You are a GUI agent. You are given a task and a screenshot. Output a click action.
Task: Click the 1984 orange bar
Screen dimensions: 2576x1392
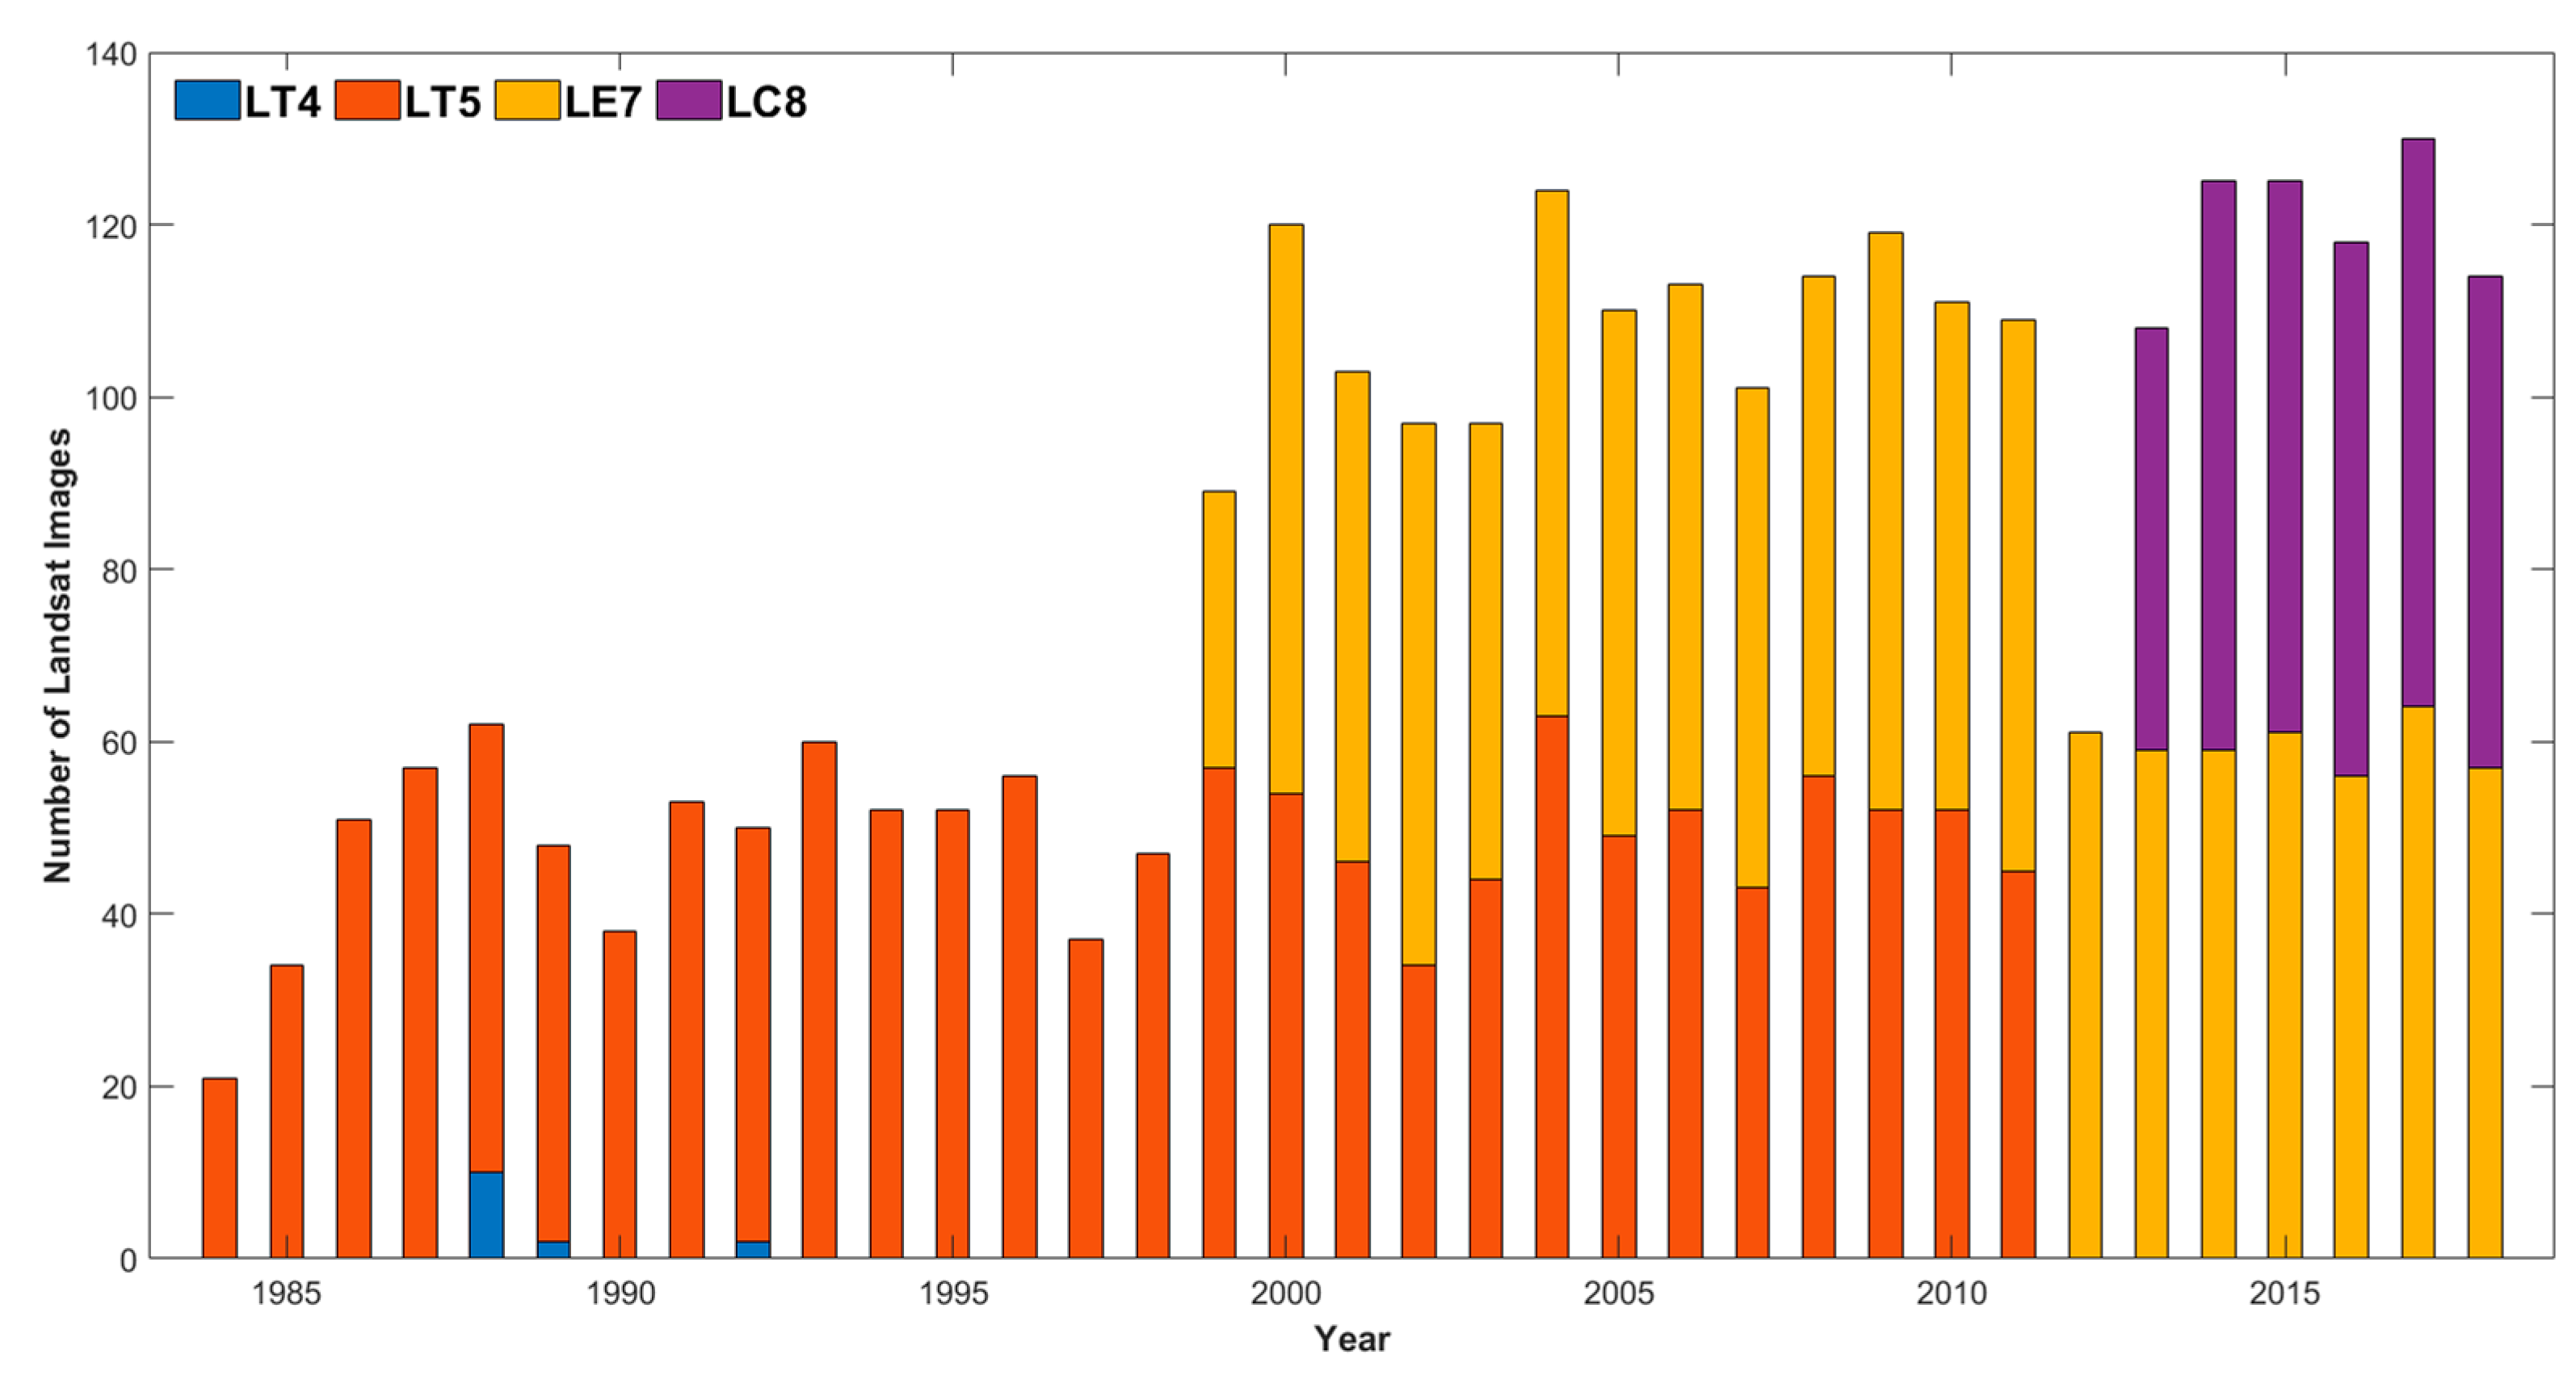click(x=220, y=1168)
